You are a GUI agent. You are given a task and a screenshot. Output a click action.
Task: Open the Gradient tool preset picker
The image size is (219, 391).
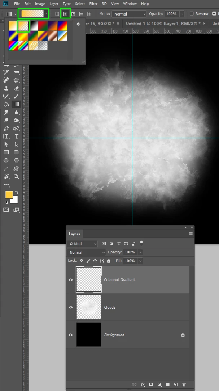11,14
